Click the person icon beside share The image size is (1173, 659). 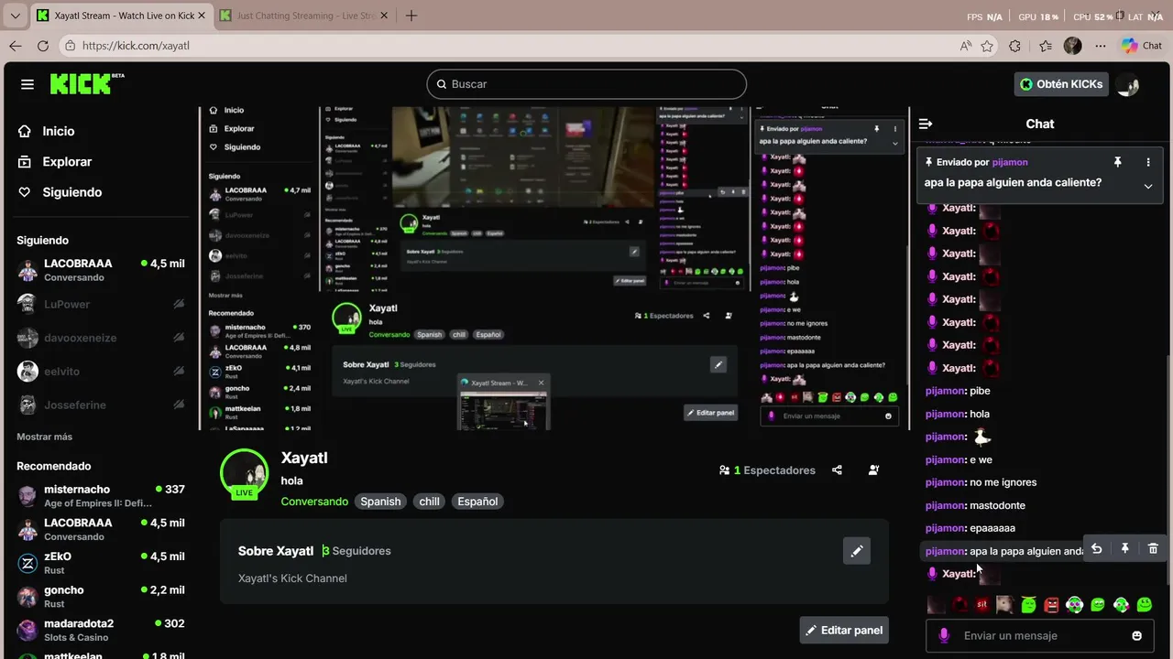(x=873, y=470)
